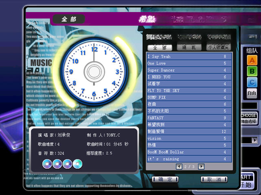The height and width of the screenshot is (195, 261).
Task: Open the second mode tab header
Action: 189,37
